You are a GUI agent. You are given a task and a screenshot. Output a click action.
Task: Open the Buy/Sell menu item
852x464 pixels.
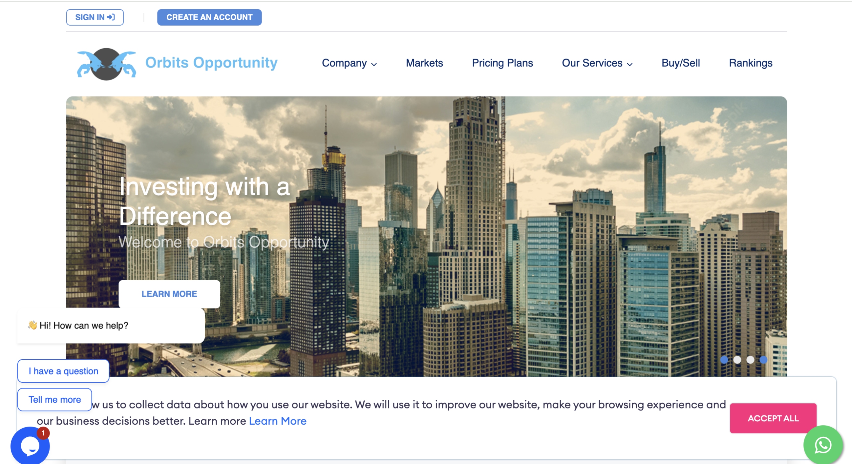[681, 63]
